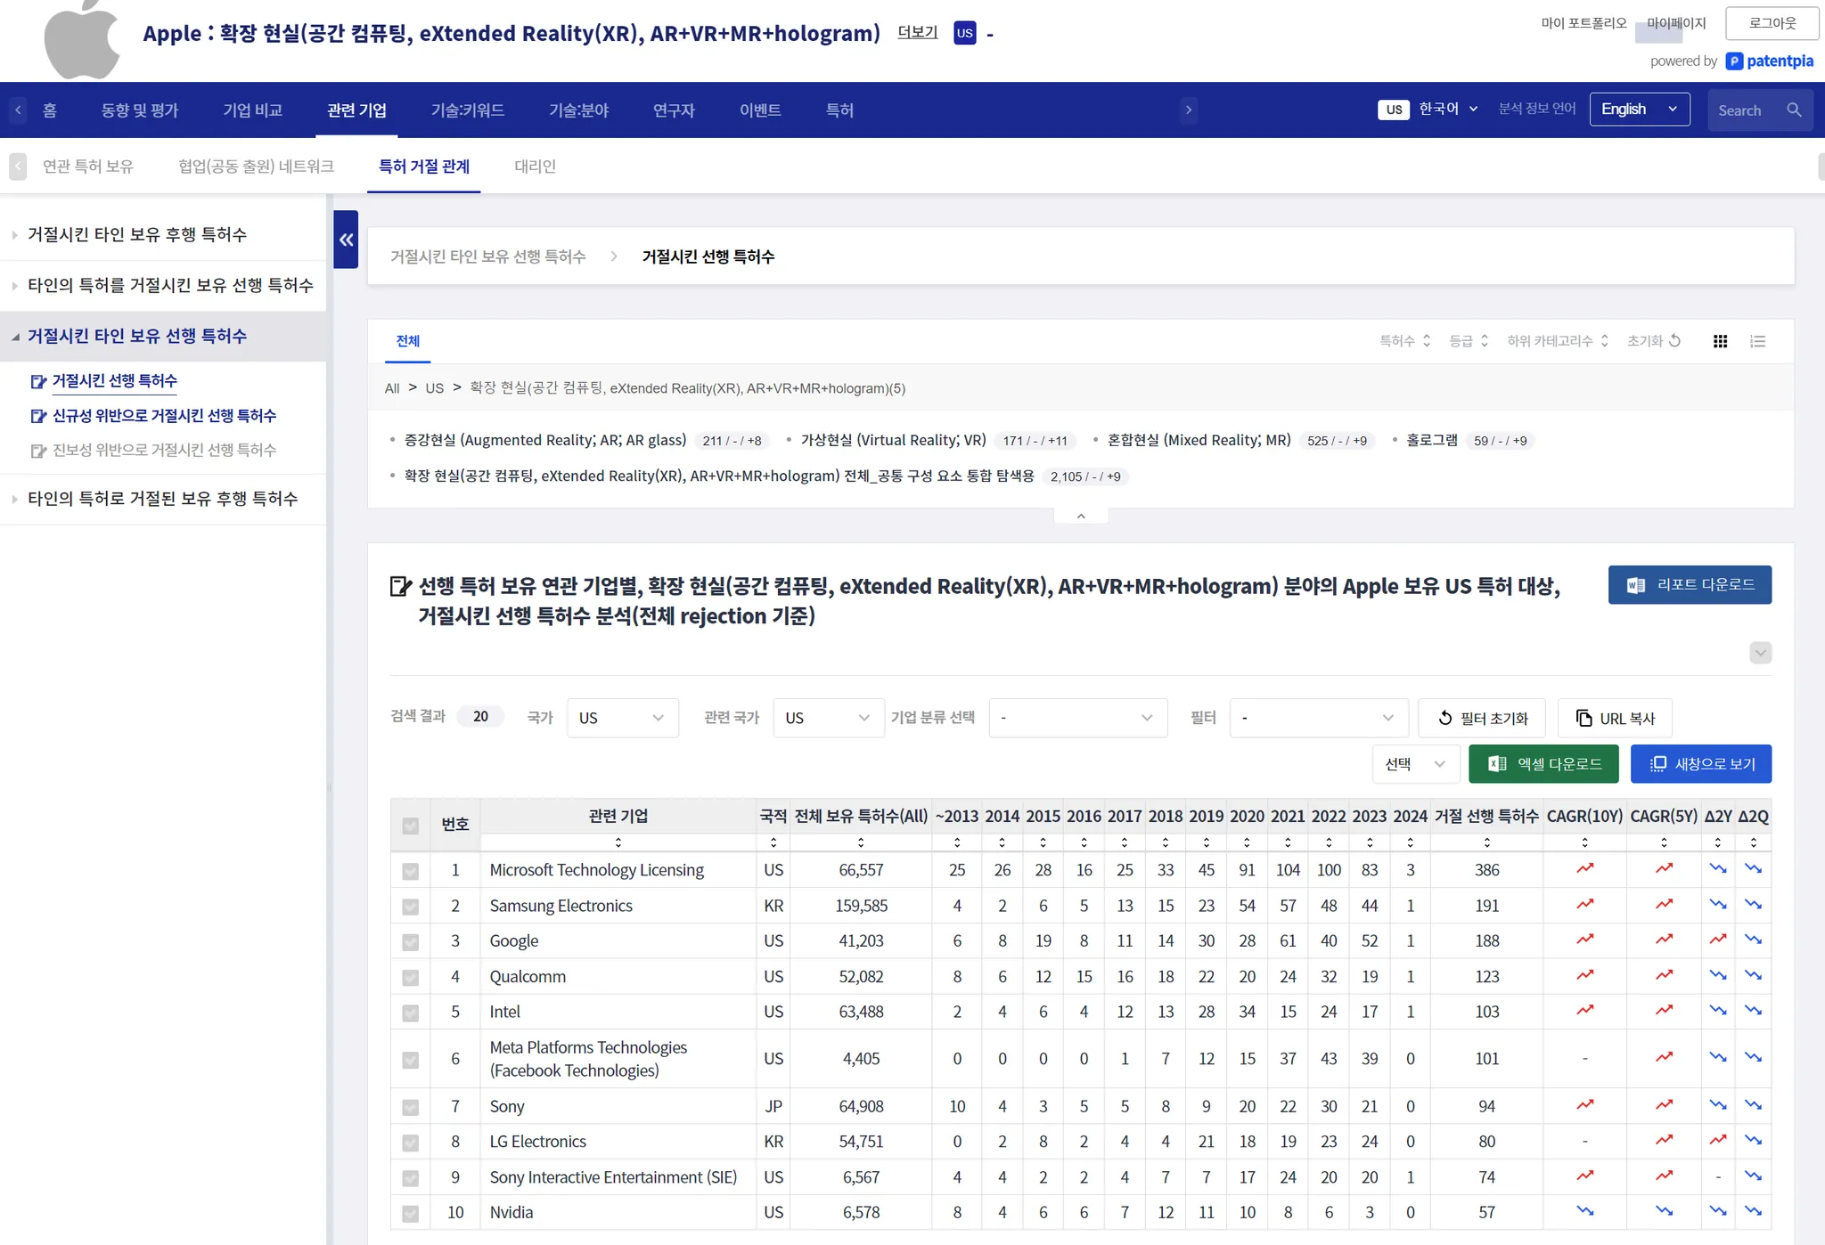1825x1245 pixels.
Task: Click the 엑셀 다운로드 button
Action: 1543,764
